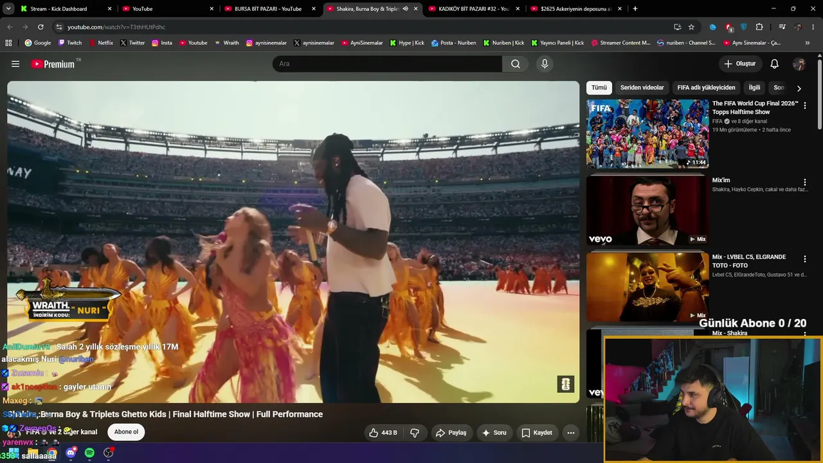Open Spotify from the taskbar
Viewport: 823px width, 463px height.
click(x=89, y=453)
